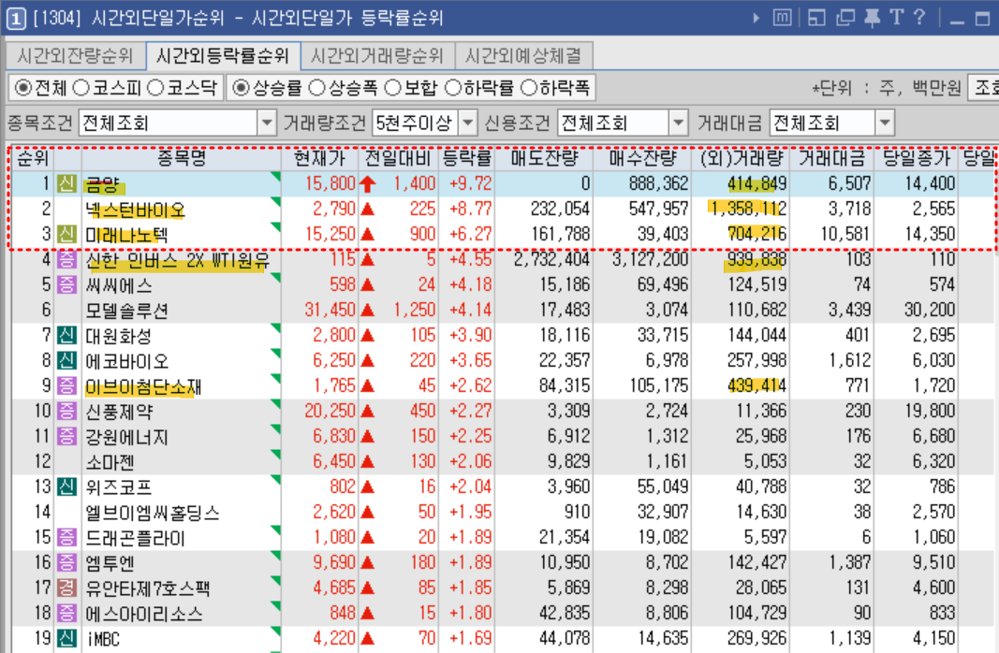This screenshot has height=653, width=999.
Task: Click the 경 badge beside 유안타제7호스팩
Action: point(66,588)
